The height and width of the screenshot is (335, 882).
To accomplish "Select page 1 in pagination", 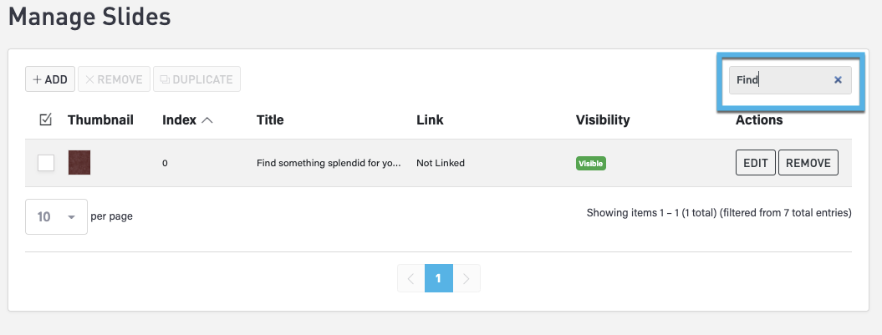I will point(438,278).
